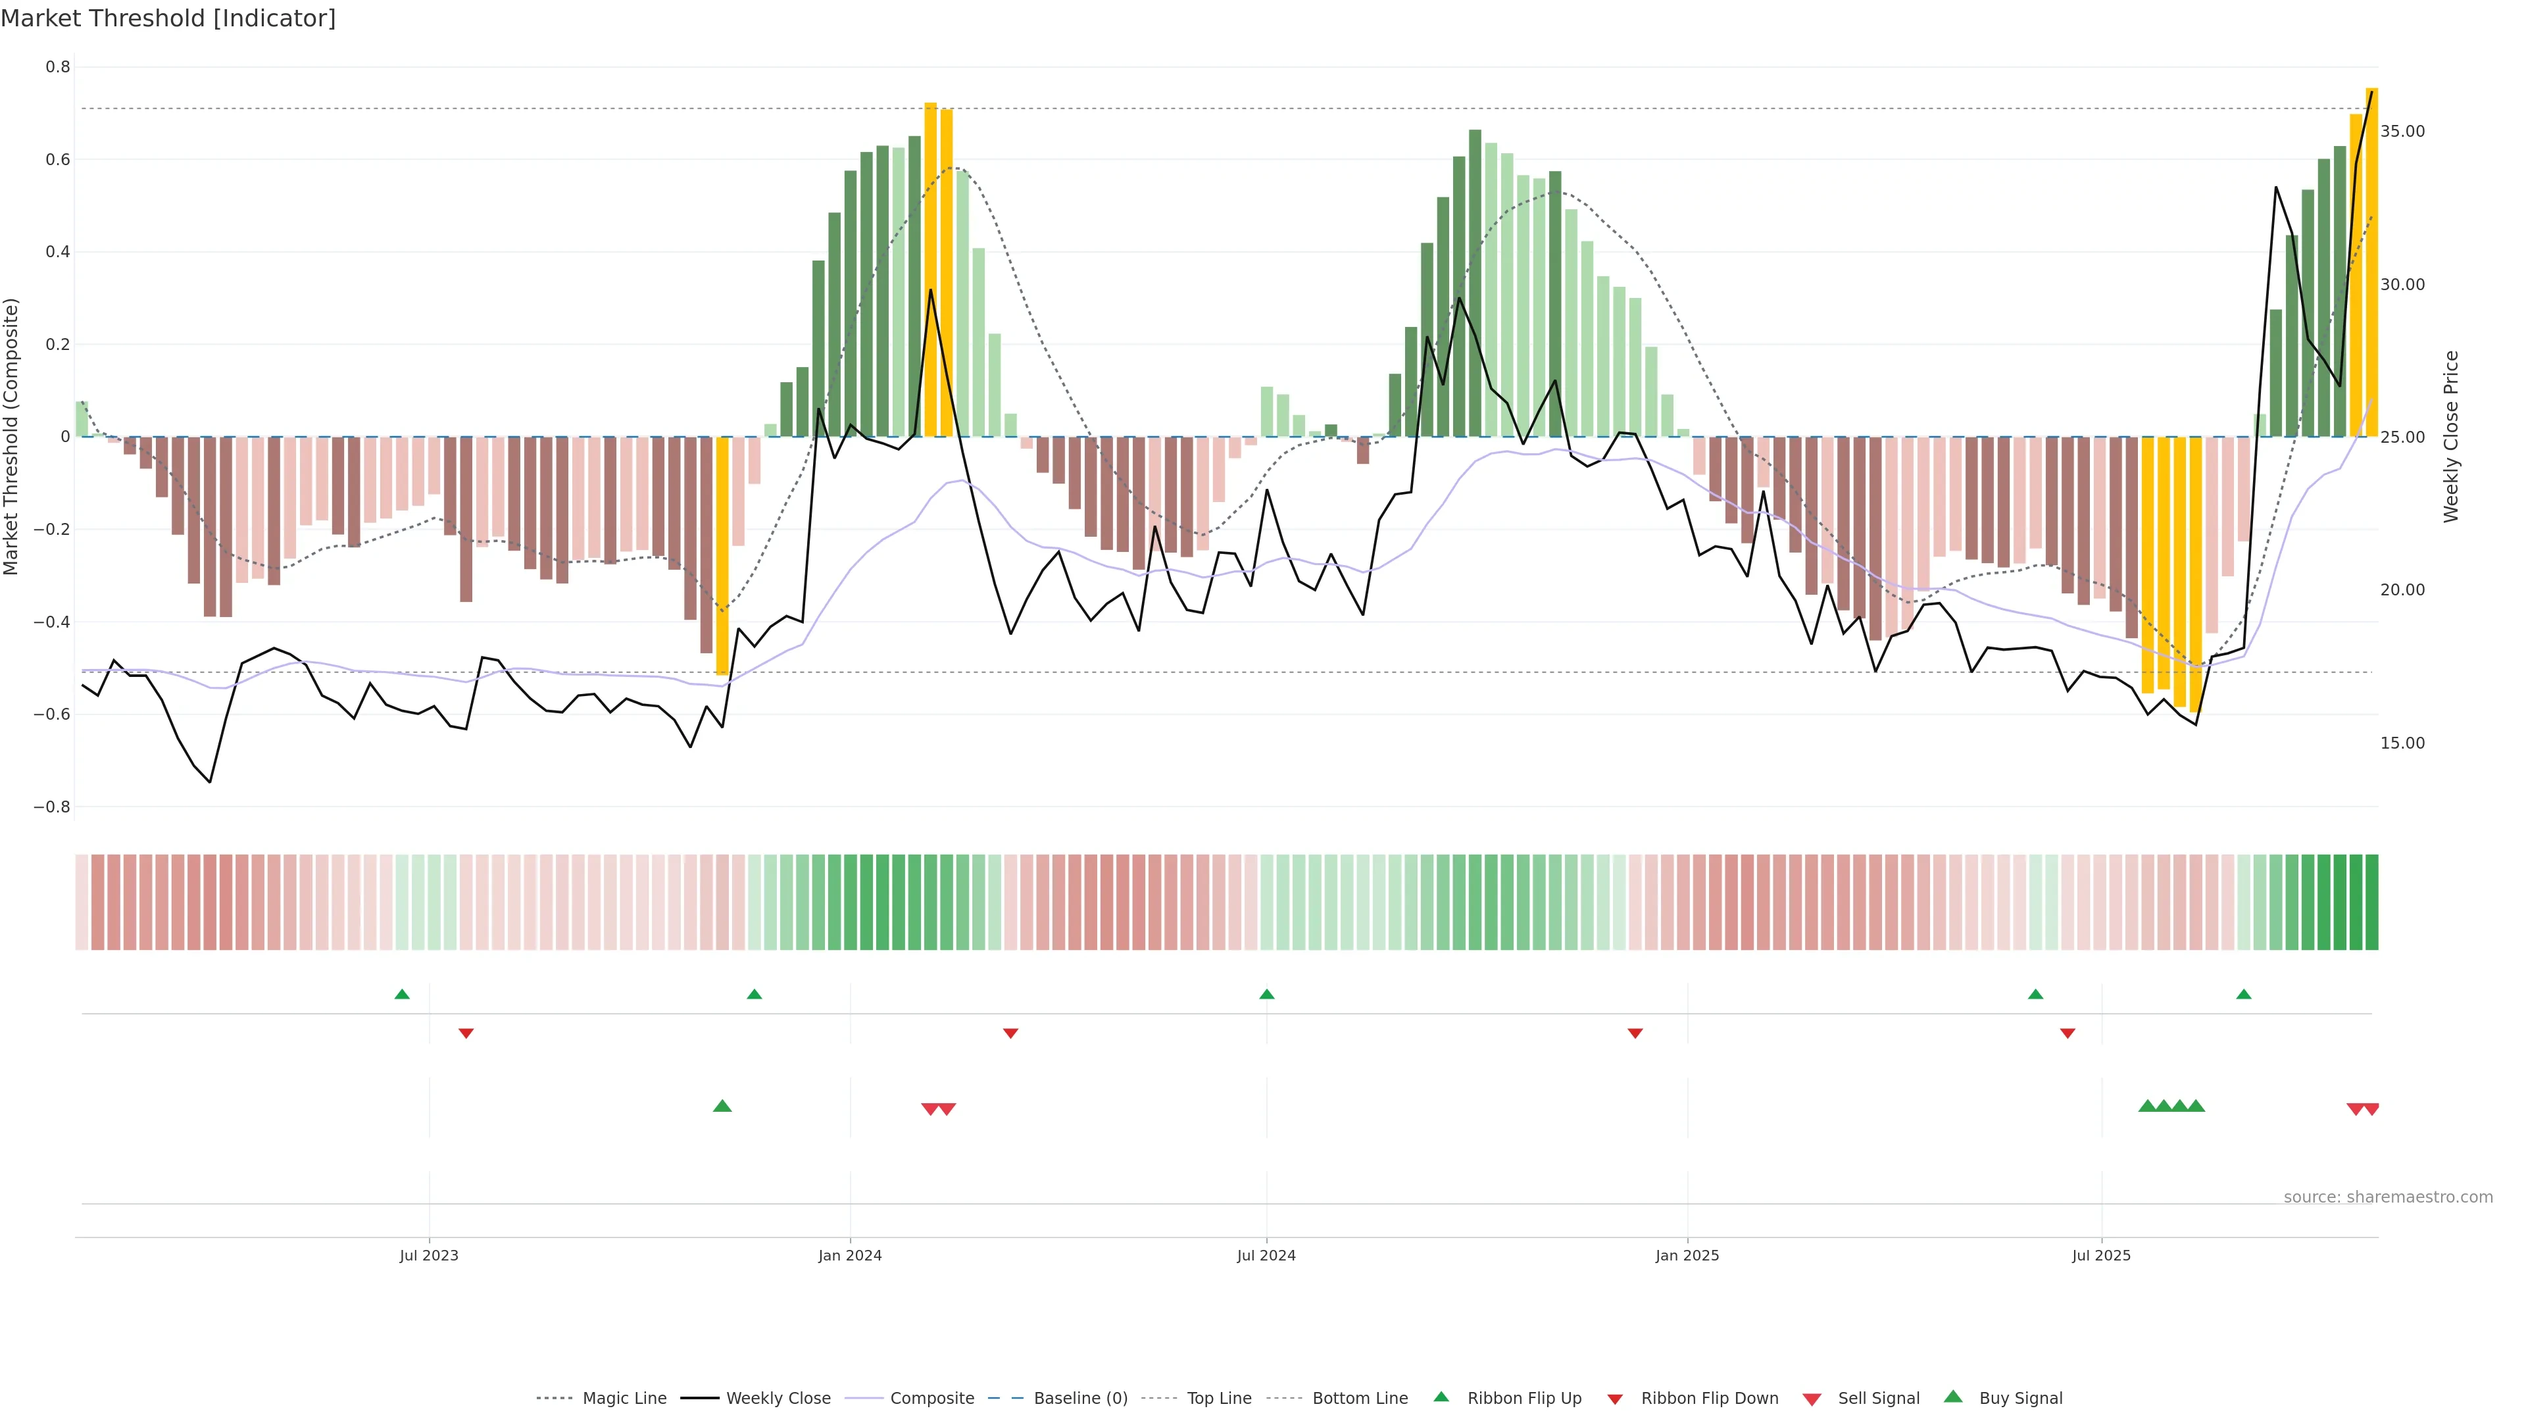Click the Sell Signal legend triangle icon
Screen dimensions: 2526x1421
pos(1811,1399)
